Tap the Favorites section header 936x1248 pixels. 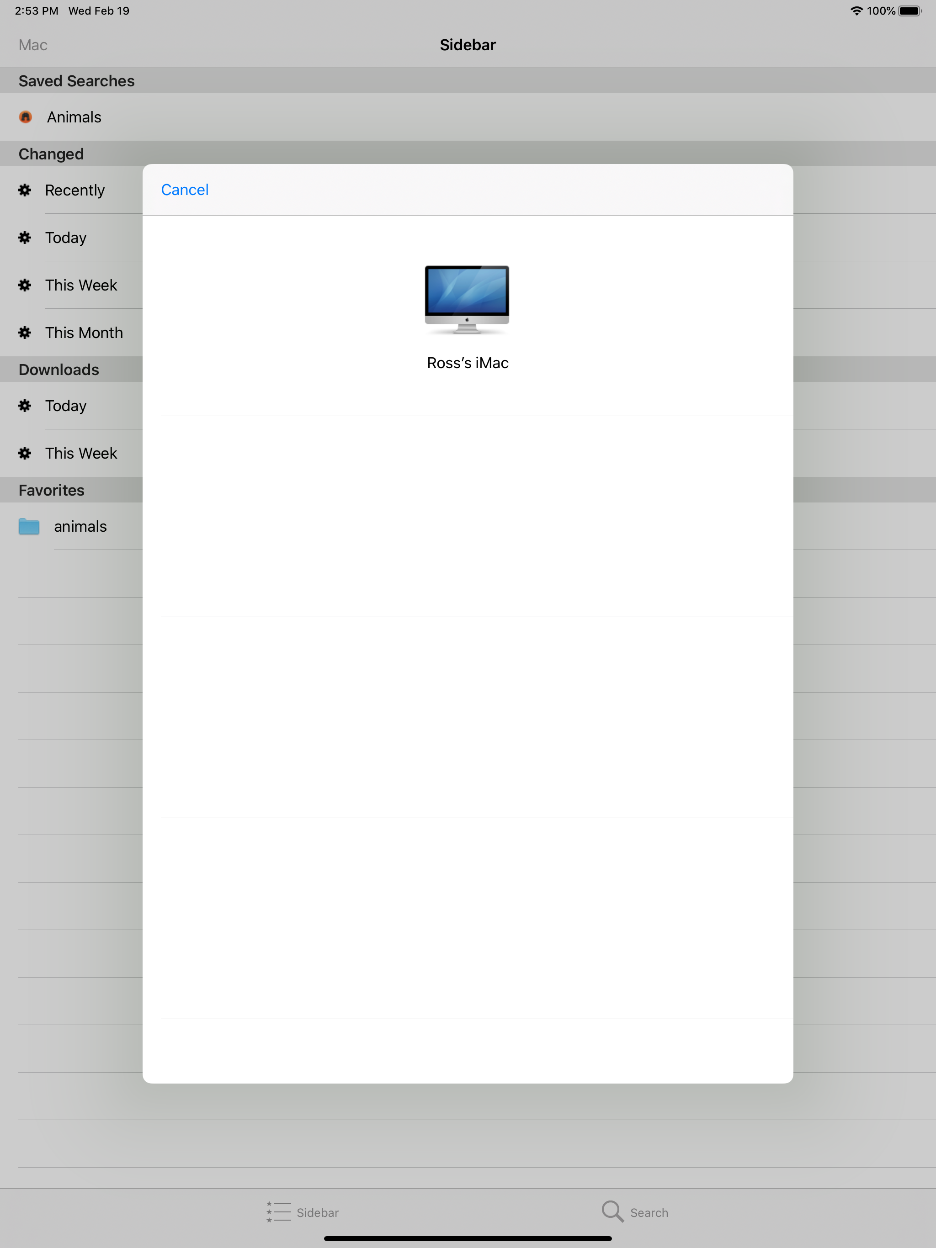coord(51,490)
